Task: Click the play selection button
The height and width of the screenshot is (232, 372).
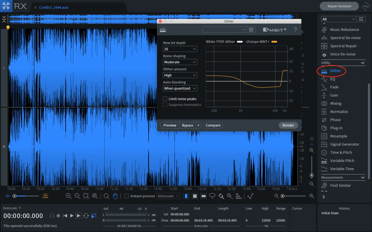Action: click(x=79, y=216)
